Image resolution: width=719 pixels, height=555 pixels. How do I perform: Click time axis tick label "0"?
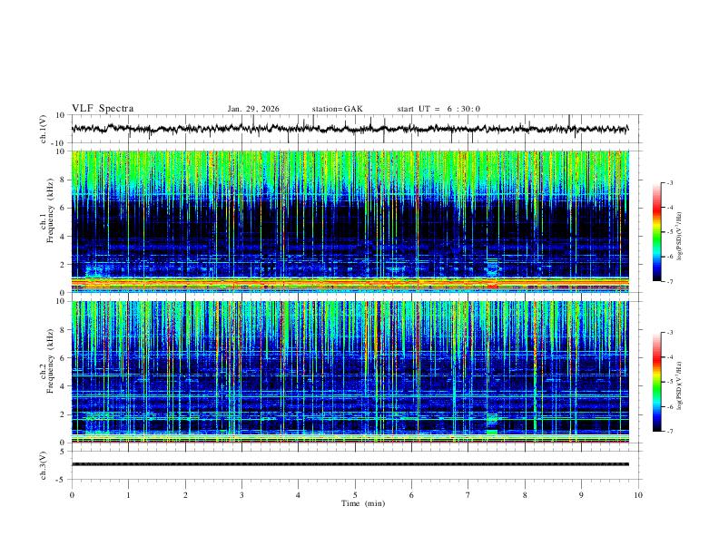click(72, 495)
